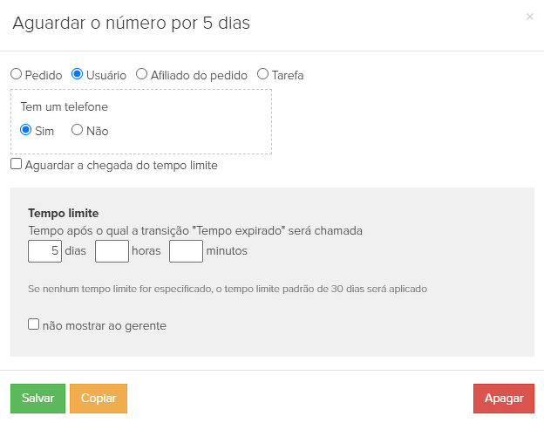Select the Pedido radio option
544x423 pixels.
pyautogui.click(x=16, y=74)
